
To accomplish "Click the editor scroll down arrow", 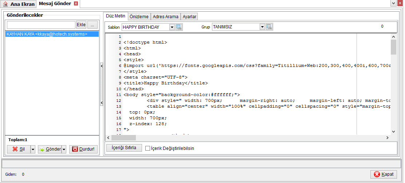I will click(x=393, y=132).
